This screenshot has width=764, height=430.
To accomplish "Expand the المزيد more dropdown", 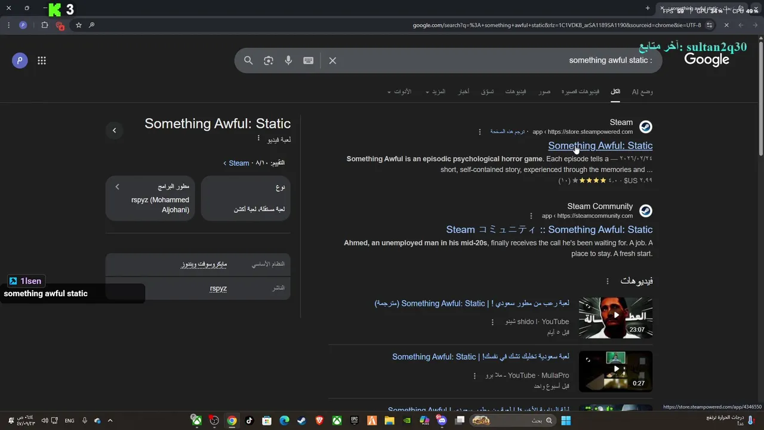I will 436,91.
